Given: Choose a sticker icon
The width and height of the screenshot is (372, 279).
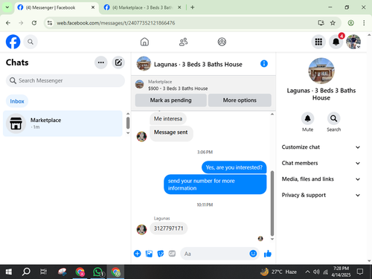Looking at the screenshot, I should tap(161, 254).
